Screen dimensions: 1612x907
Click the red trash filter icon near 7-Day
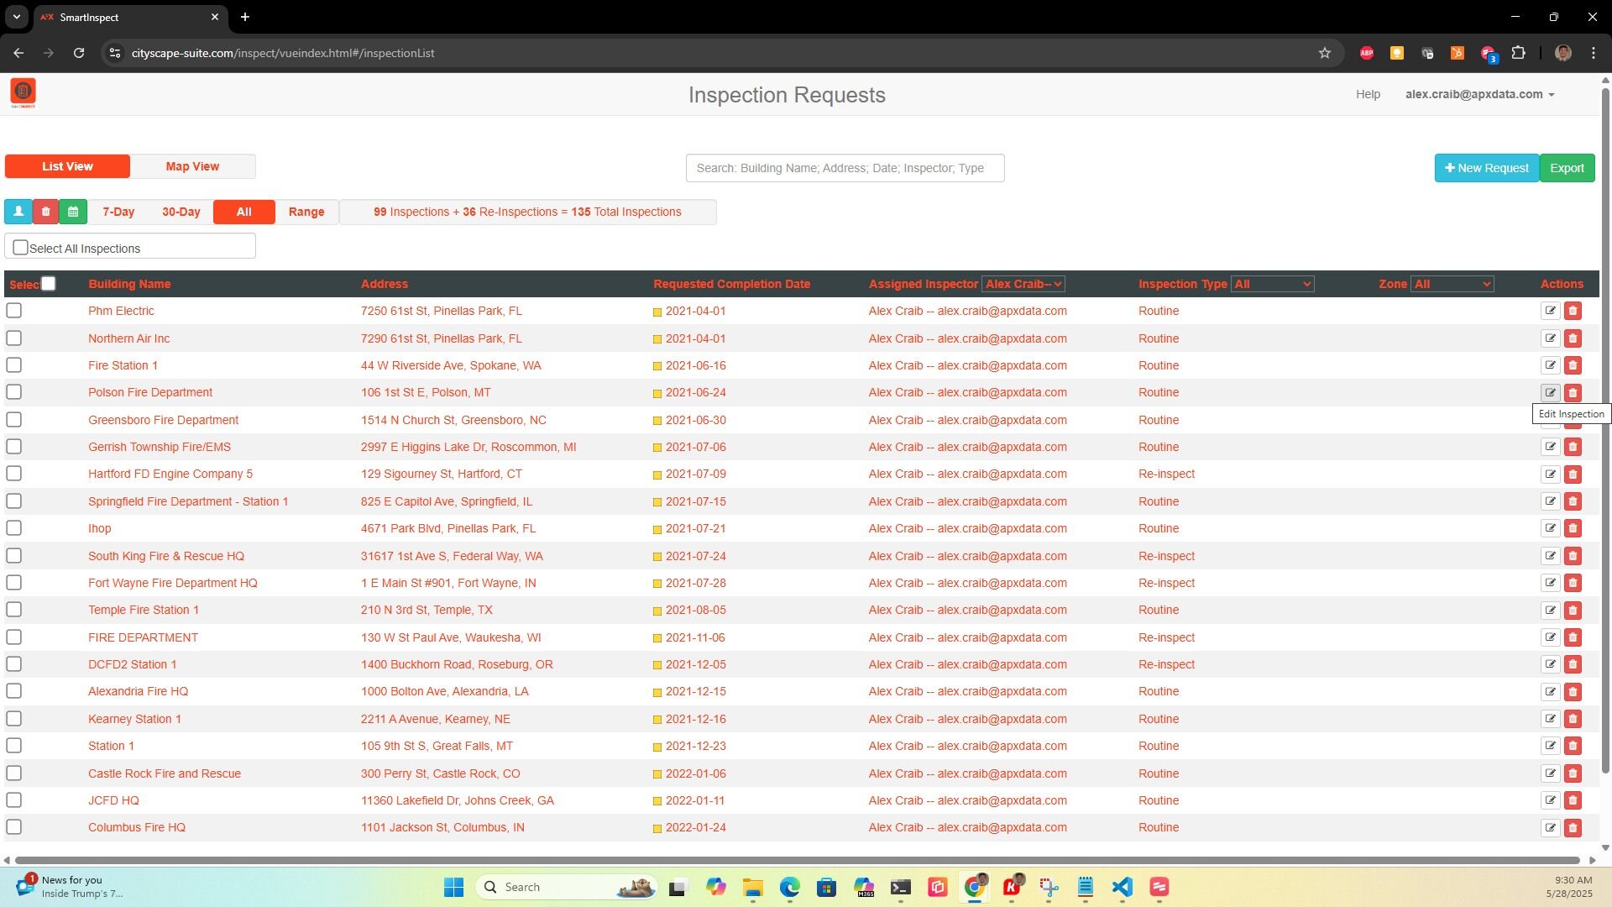click(45, 212)
